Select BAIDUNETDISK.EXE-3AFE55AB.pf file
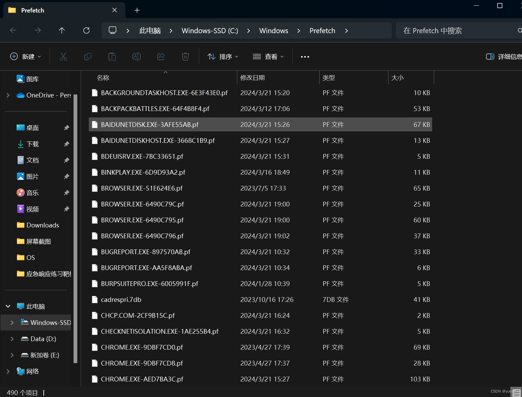This screenshot has width=522, height=397. (260, 125)
